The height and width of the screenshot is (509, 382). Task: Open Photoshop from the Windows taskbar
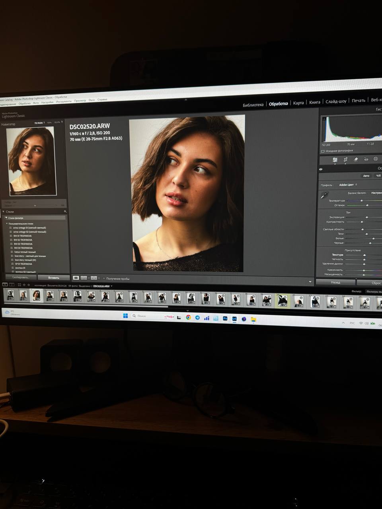pyautogui.click(x=225, y=319)
